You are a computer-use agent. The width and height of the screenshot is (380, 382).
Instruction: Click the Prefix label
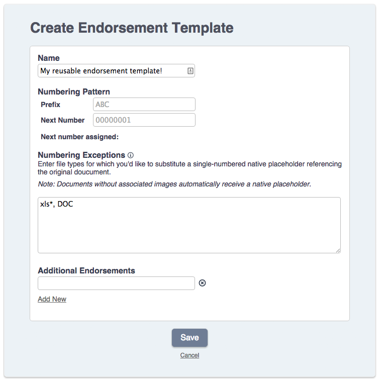[50, 105]
